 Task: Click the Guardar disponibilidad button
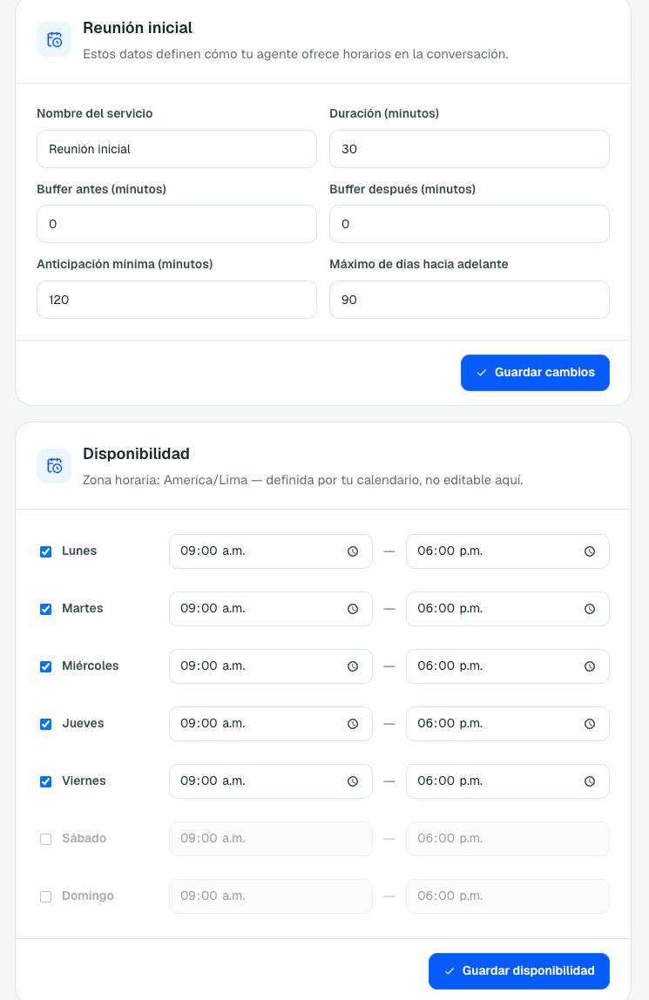coord(519,970)
